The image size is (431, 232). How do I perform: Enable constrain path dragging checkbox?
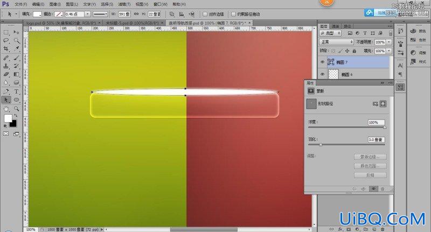tap(233, 14)
